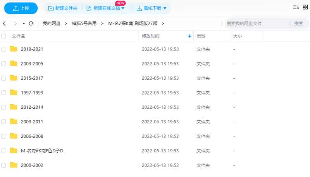Screen dimensions: 310x177
Task: Open the 1997-1999 folder icon
Action: click(14, 93)
